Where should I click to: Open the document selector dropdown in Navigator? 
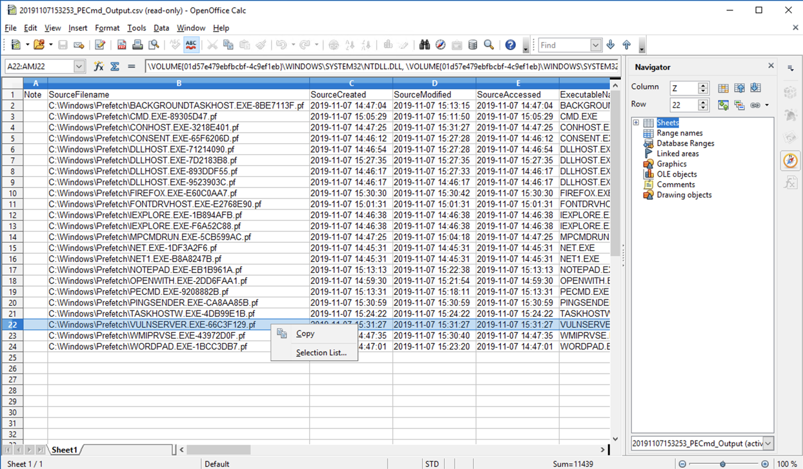pyautogui.click(x=768, y=443)
